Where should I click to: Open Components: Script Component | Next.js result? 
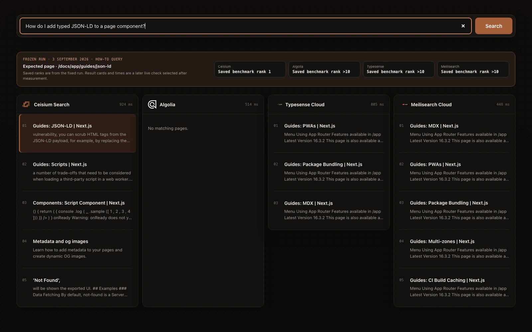[x=77, y=210]
